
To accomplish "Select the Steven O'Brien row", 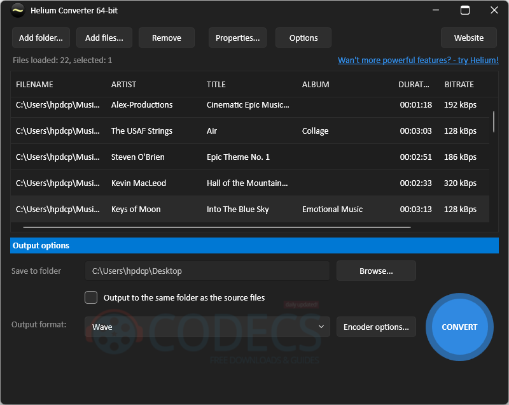I will coord(250,157).
